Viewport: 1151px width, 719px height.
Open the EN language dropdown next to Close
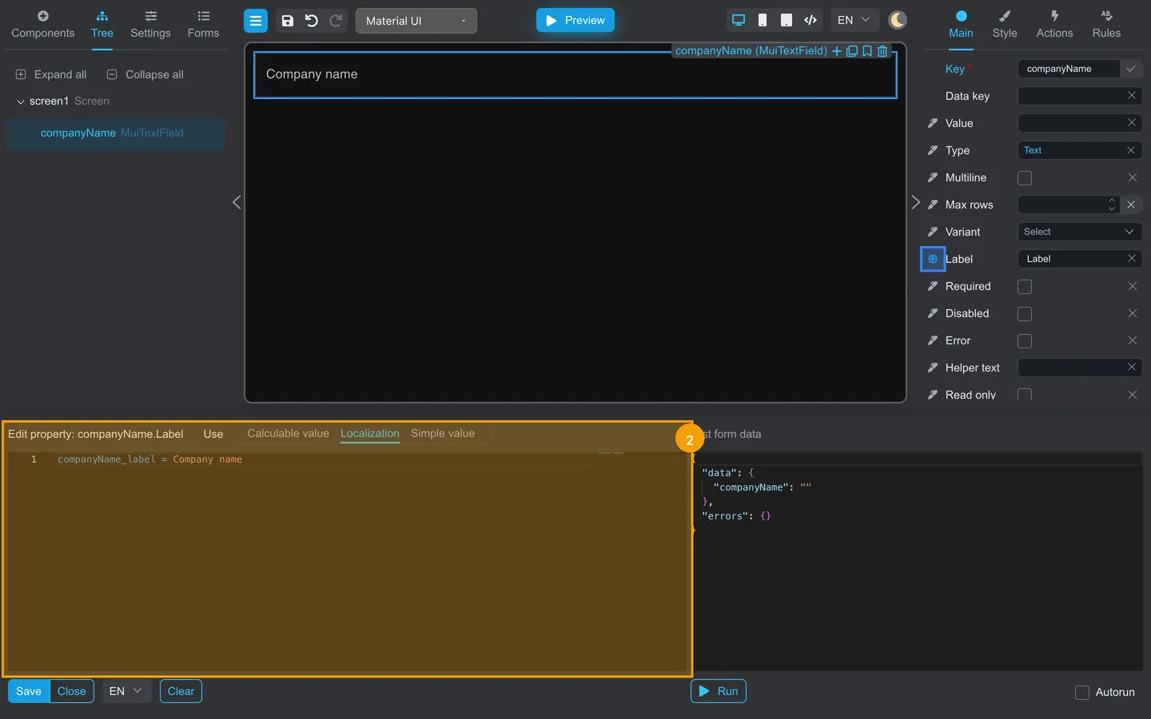126,691
